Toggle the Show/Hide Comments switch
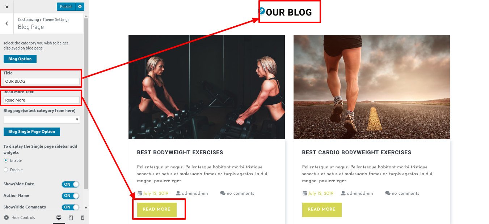This screenshot has width=489, height=224. click(70, 207)
